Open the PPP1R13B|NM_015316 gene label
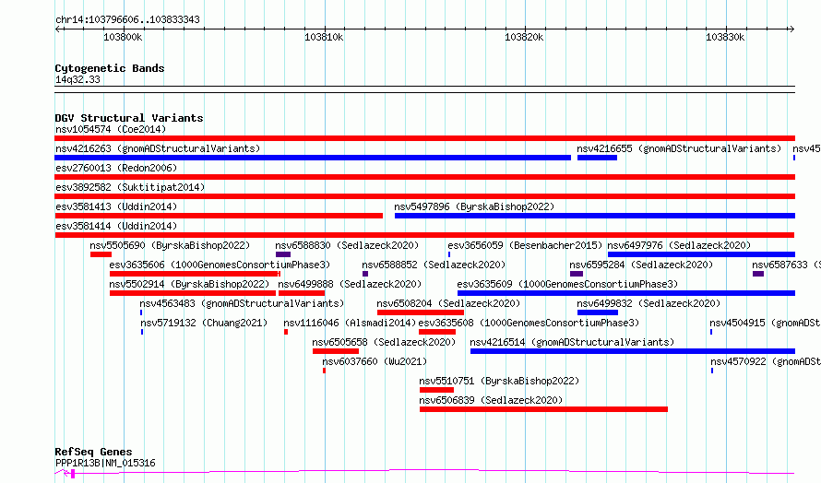821x483 pixels. coord(105,463)
